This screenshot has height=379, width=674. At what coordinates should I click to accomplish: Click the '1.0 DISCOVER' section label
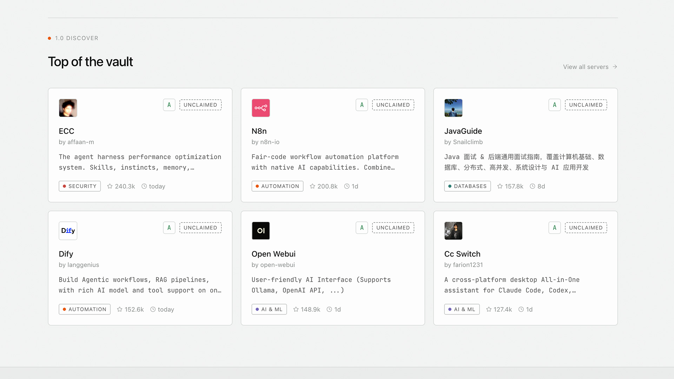click(x=77, y=38)
